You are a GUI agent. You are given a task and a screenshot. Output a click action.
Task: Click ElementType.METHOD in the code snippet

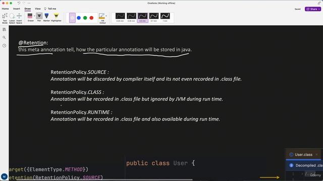tap(56, 169)
